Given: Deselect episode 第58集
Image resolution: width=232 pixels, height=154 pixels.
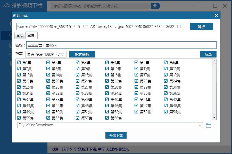Looking at the screenshot, I should [107, 118].
